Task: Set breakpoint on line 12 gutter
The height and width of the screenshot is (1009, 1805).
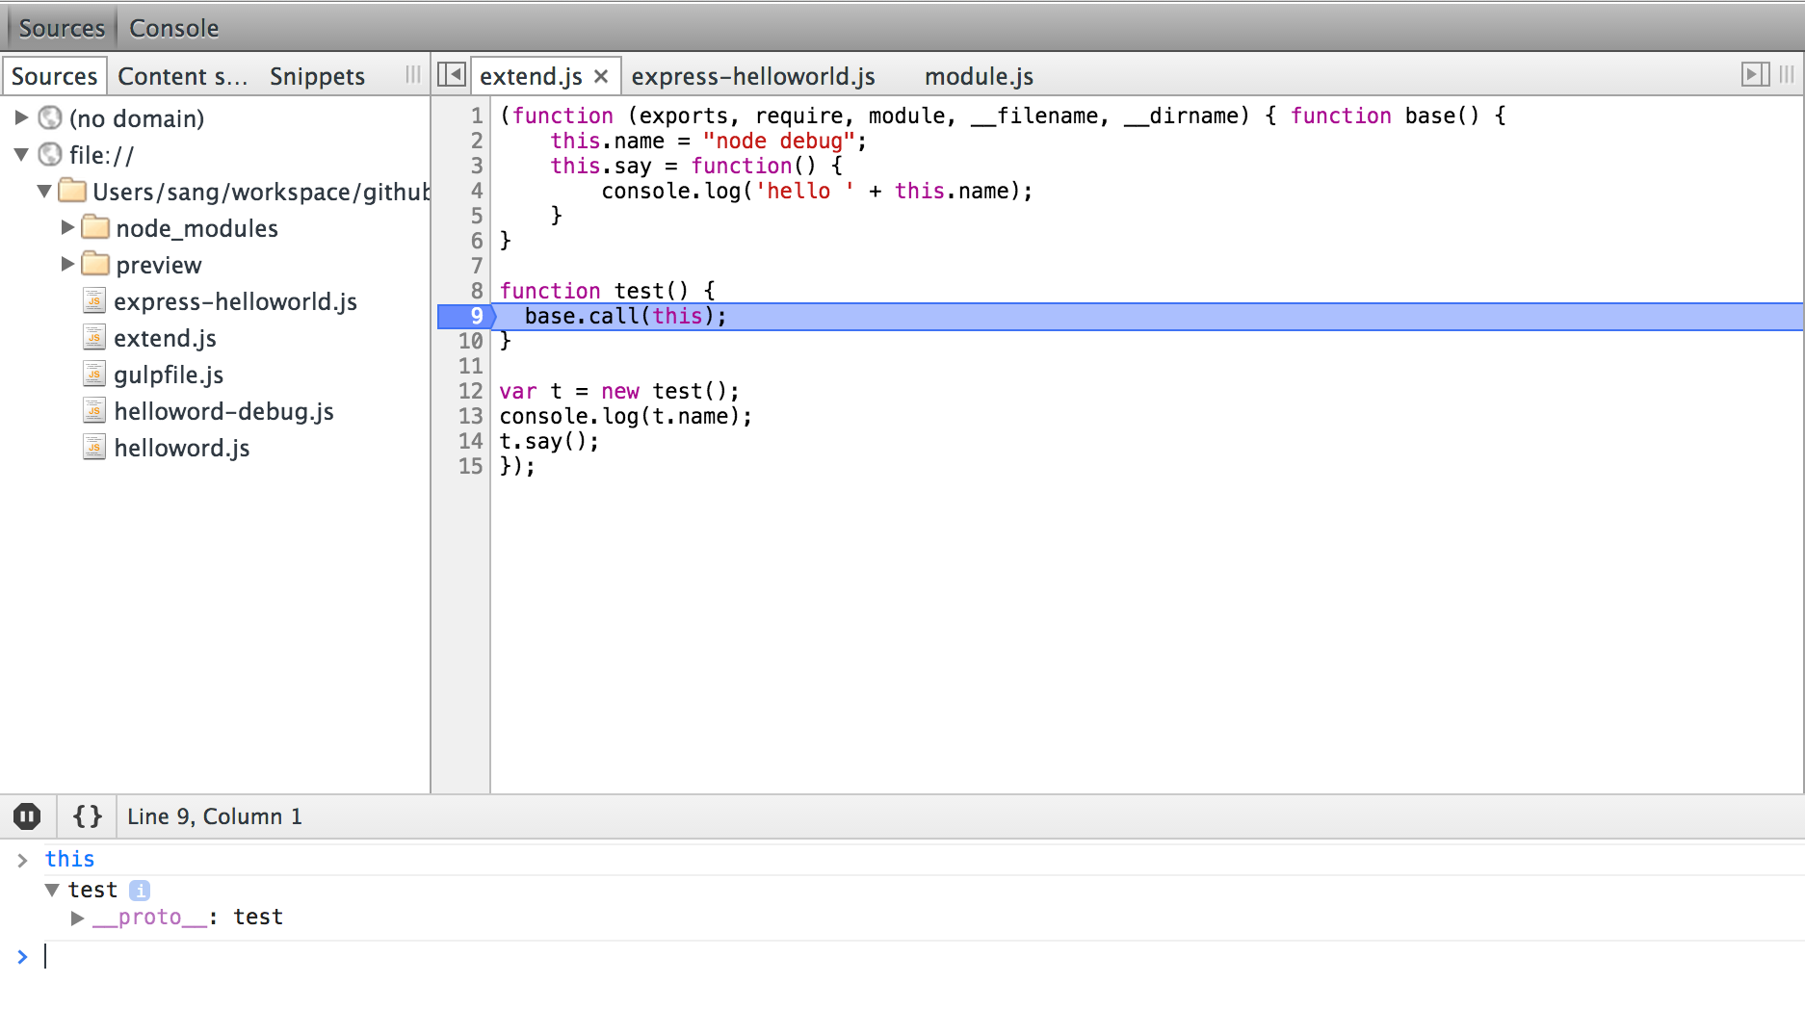Action: [470, 391]
